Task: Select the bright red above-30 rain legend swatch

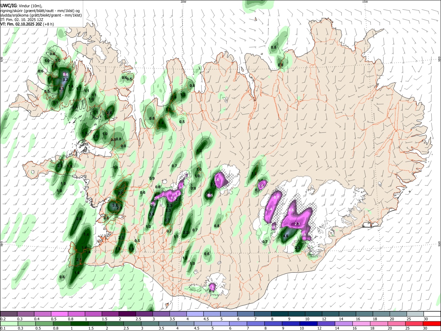Action: coord(432,323)
